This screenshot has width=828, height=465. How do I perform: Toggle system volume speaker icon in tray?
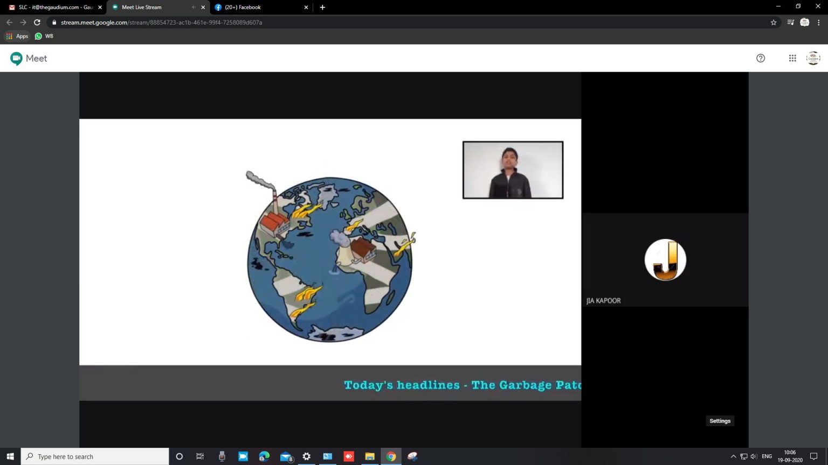(x=754, y=456)
